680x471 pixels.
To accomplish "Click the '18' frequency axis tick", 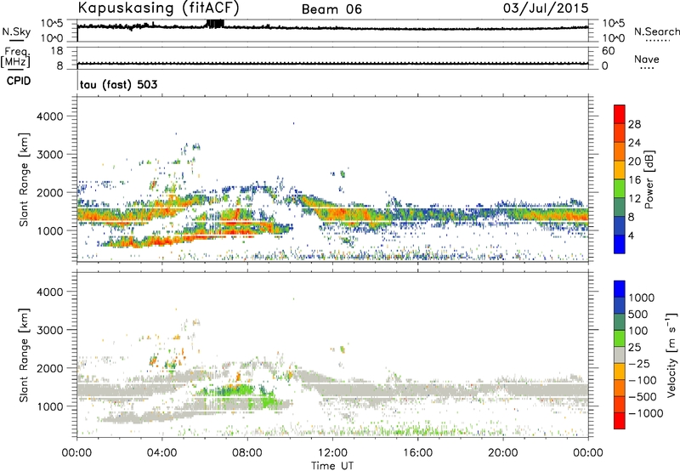I will point(57,51).
